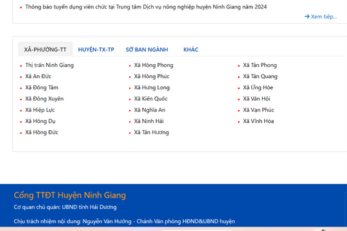Click 'Cổng TTĐT Huyện Ninh Giang' footer title

[69, 195]
